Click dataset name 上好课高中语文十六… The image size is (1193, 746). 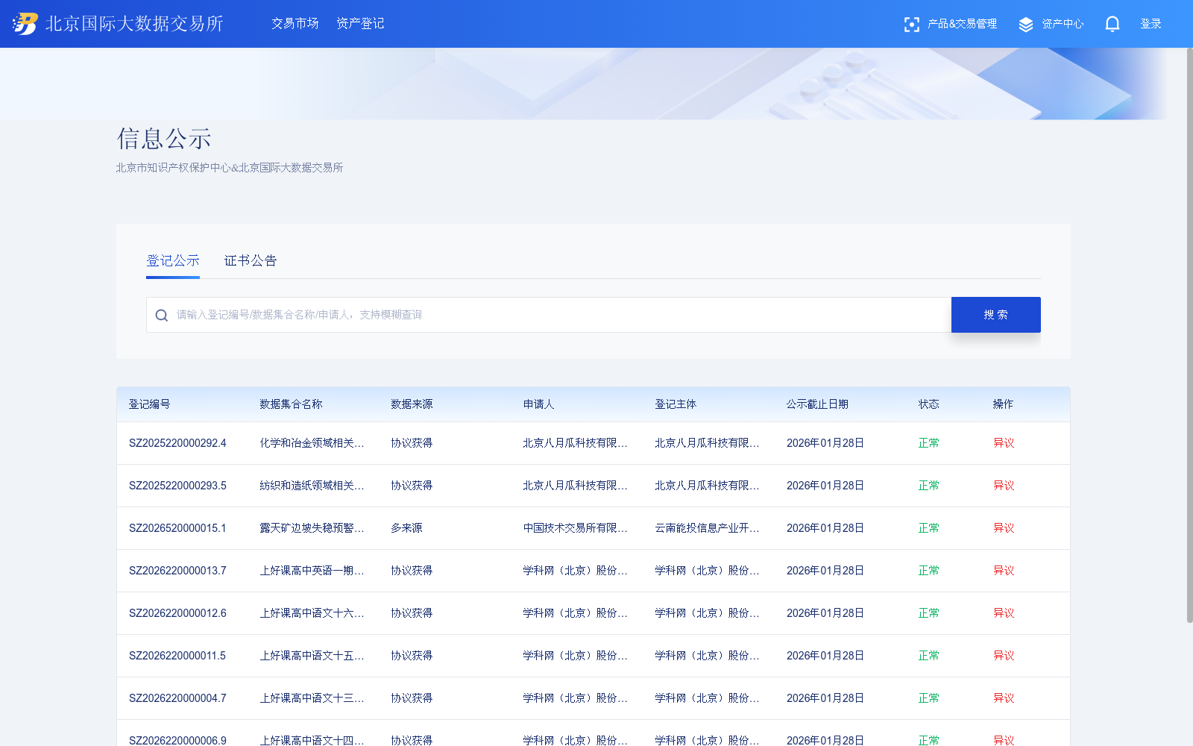pos(312,613)
